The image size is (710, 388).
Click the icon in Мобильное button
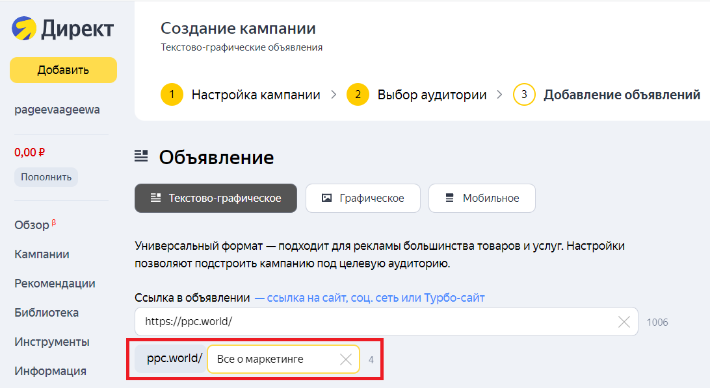450,198
